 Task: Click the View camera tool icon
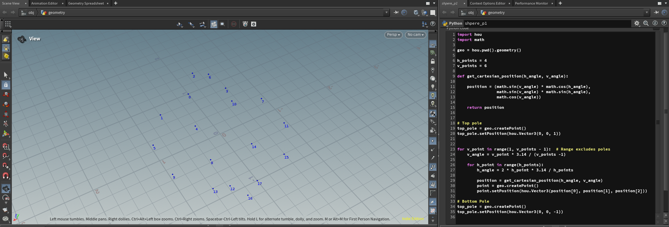point(22,39)
